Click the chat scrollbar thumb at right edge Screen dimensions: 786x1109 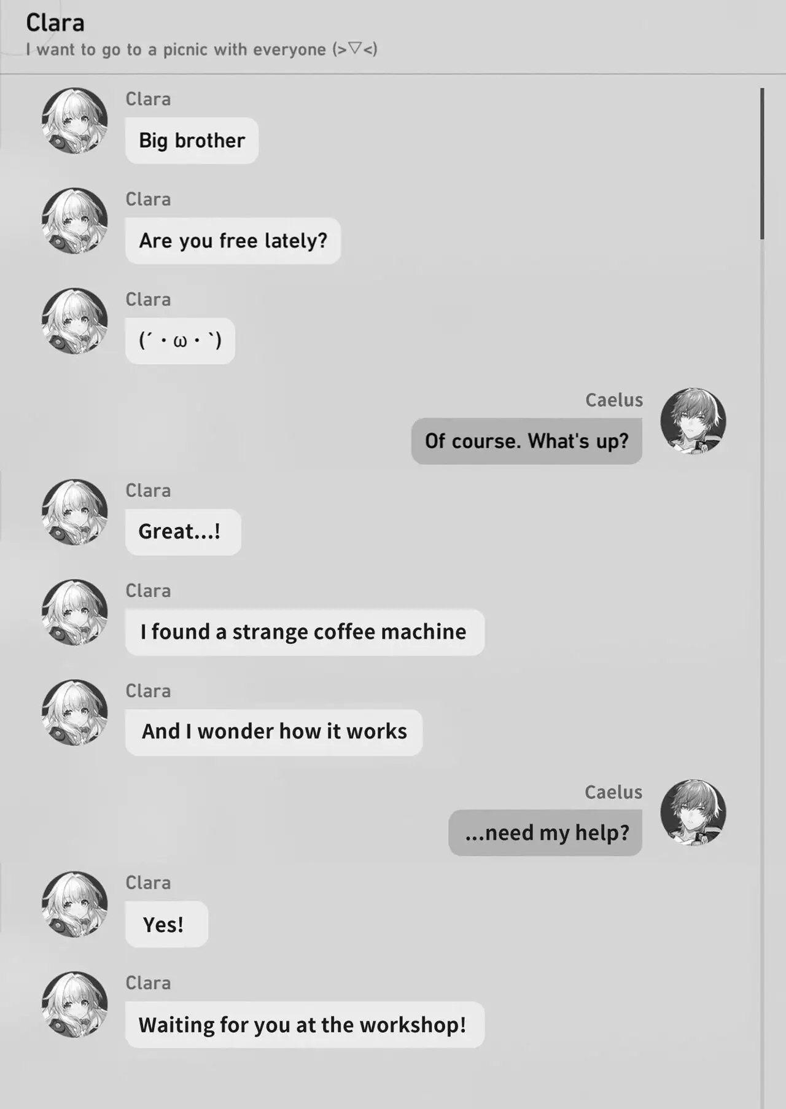(x=762, y=163)
